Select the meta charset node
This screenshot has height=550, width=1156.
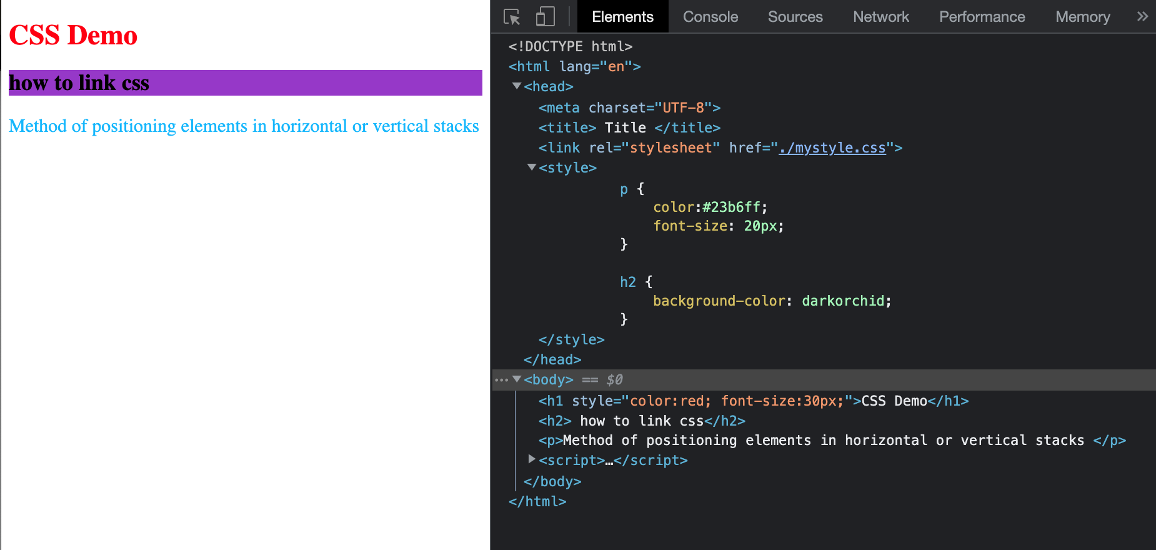[630, 108]
